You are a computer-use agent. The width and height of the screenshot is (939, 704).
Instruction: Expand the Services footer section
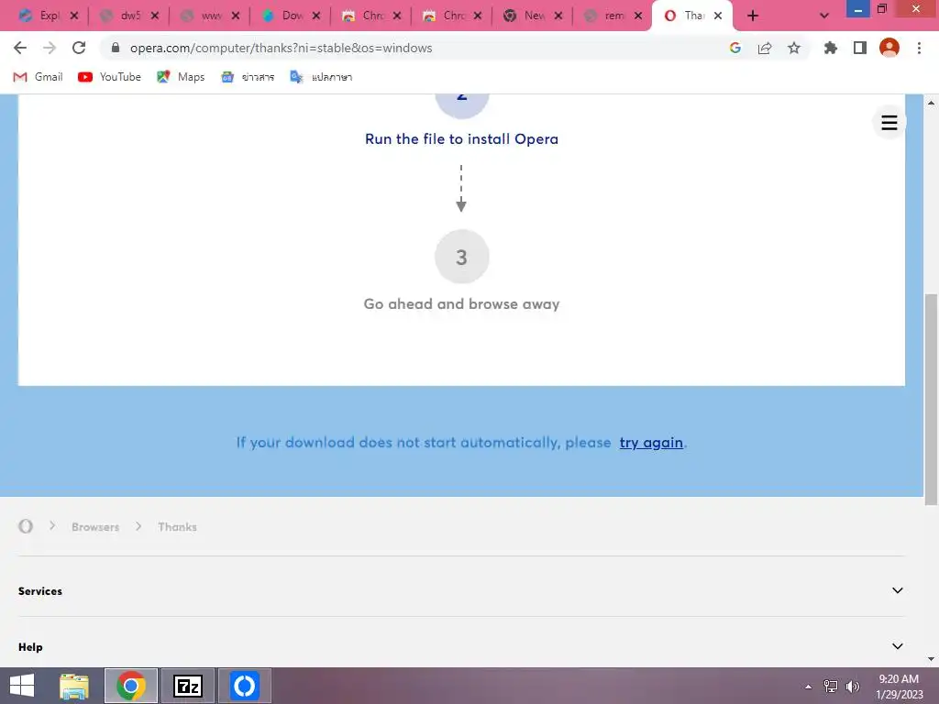[461, 591]
